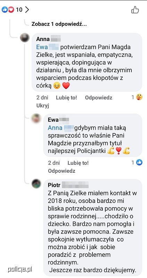Open Piotr's name link on his comment
The width and height of the screenshot is (147, 278).
click(x=68, y=185)
